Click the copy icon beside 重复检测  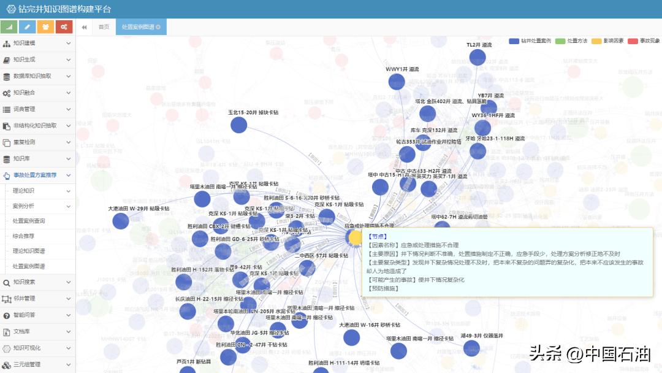6,142
